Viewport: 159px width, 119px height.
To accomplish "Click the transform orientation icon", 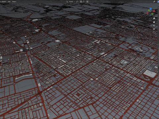I will coord(67,2).
